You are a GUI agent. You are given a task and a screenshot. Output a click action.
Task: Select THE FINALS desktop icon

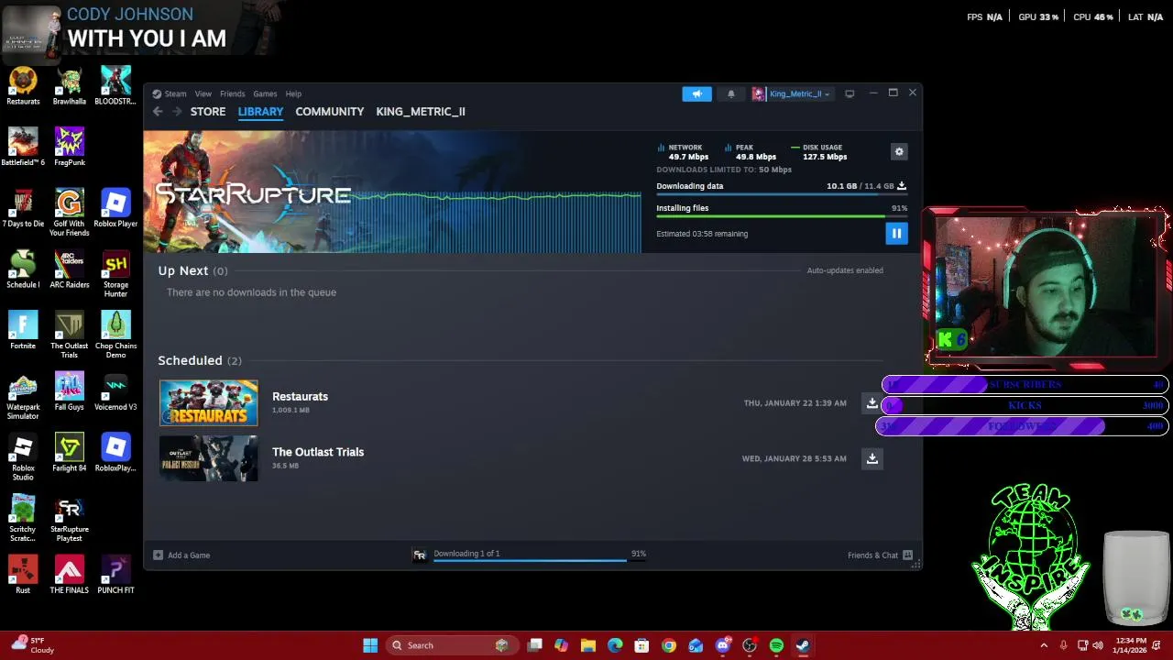tap(70, 576)
